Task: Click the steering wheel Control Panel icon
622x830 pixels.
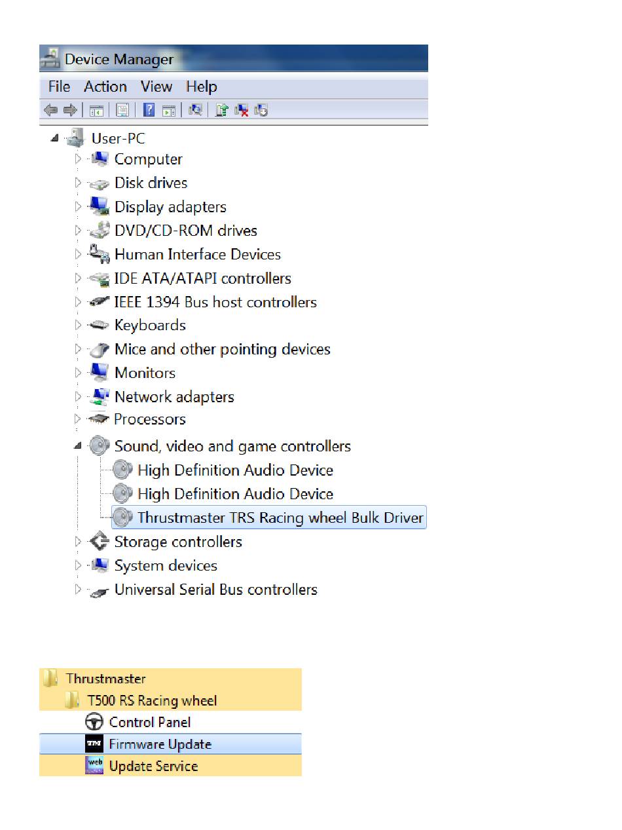Action: [95, 723]
